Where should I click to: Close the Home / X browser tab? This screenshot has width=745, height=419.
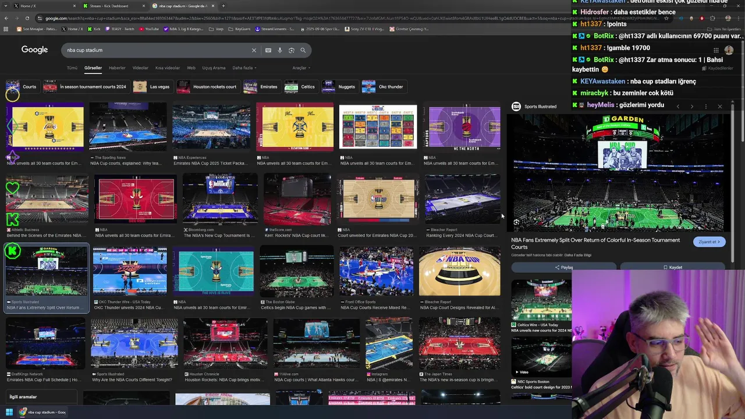(x=74, y=6)
